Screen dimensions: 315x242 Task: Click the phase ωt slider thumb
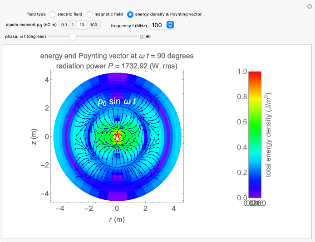pos(73,37)
